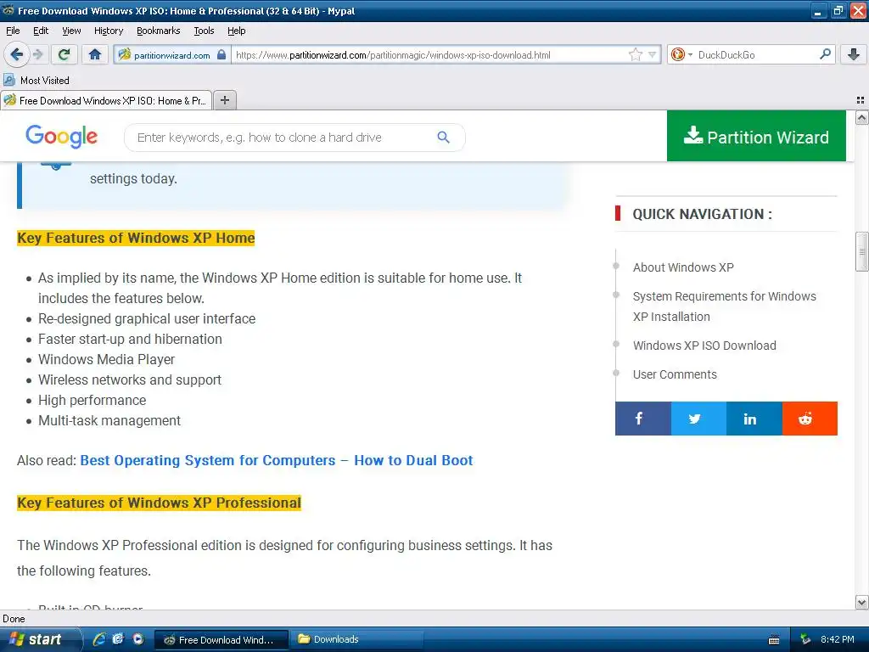Image resolution: width=869 pixels, height=652 pixels.
Task: Open the View menu
Action: click(71, 31)
